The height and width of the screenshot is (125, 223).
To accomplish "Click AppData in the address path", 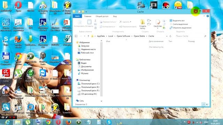I will coord(101,36).
